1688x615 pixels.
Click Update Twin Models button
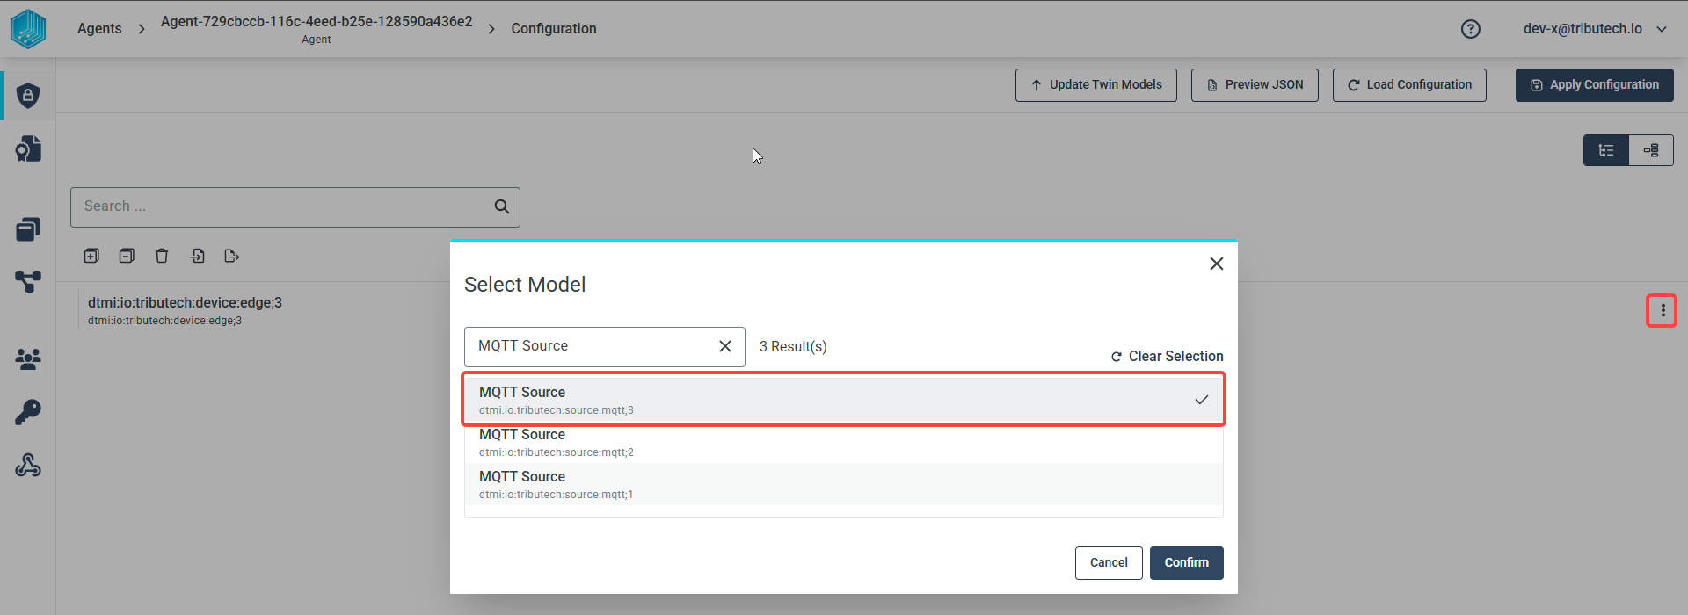pos(1096,85)
